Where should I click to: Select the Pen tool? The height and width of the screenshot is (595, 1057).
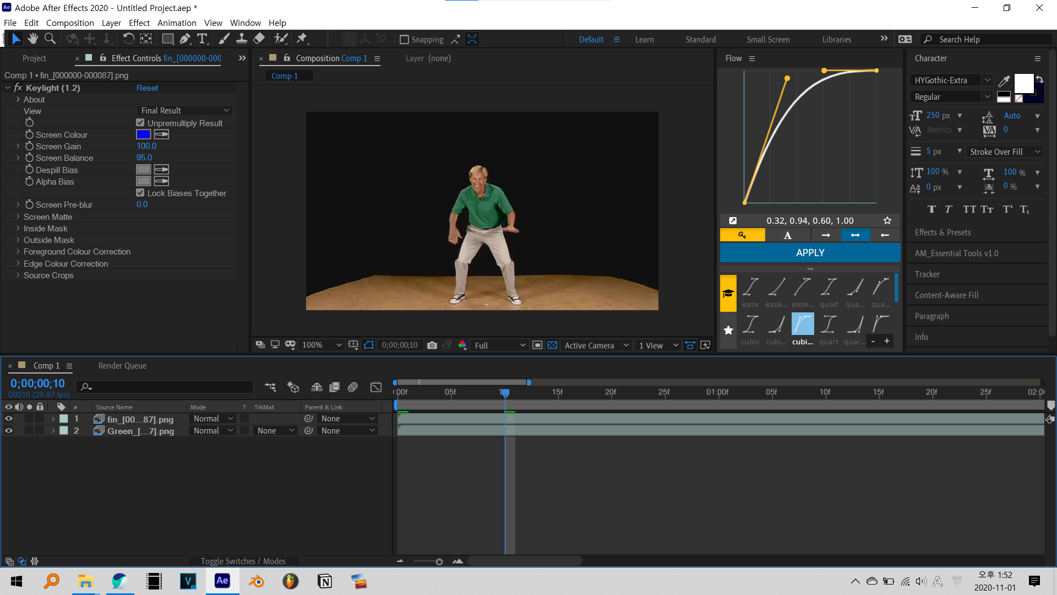[x=185, y=39]
